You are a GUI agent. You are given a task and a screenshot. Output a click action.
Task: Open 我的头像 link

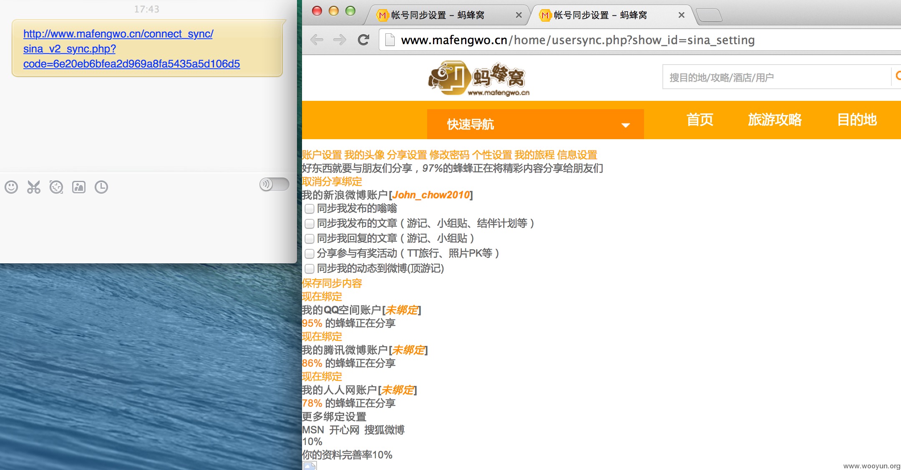point(364,155)
